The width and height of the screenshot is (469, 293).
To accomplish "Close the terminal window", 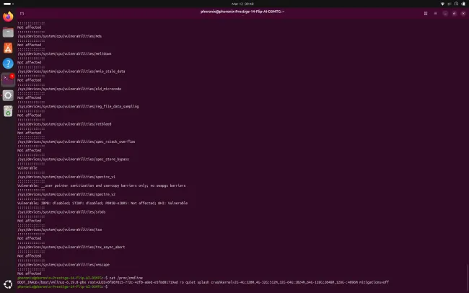I will (463, 14).
